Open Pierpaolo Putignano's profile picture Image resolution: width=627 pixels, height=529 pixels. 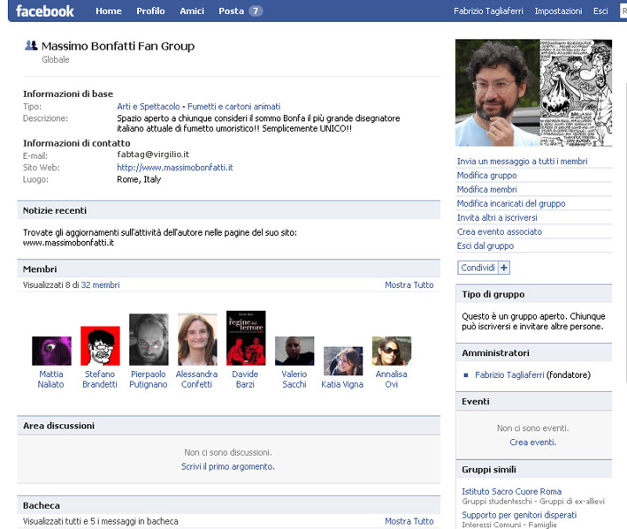[x=149, y=339]
